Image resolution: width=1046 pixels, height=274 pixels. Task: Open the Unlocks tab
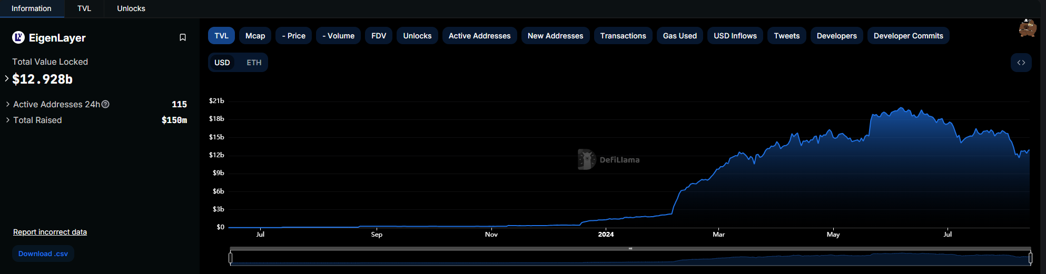[x=131, y=8]
